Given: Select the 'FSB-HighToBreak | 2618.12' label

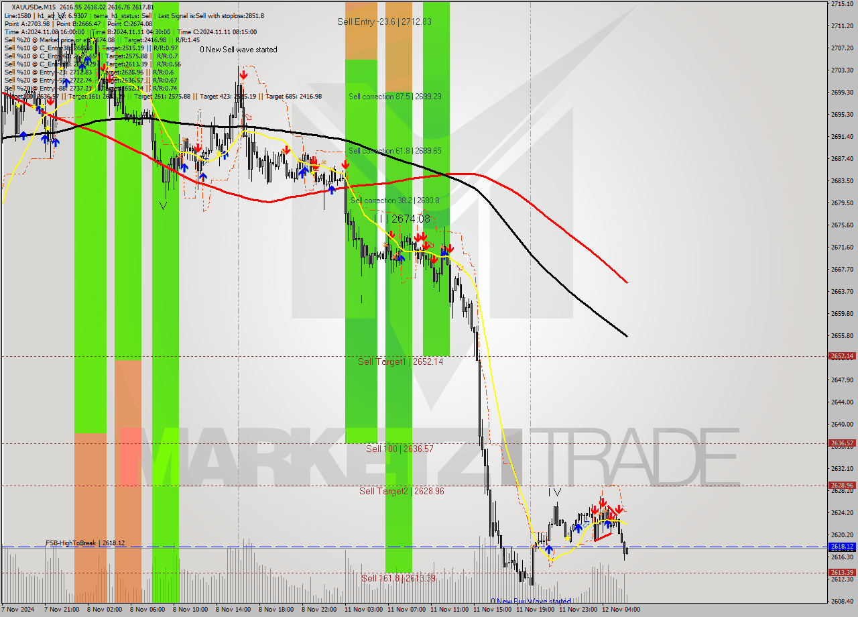Looking at the screenshot, I should [x=85, y=543].
